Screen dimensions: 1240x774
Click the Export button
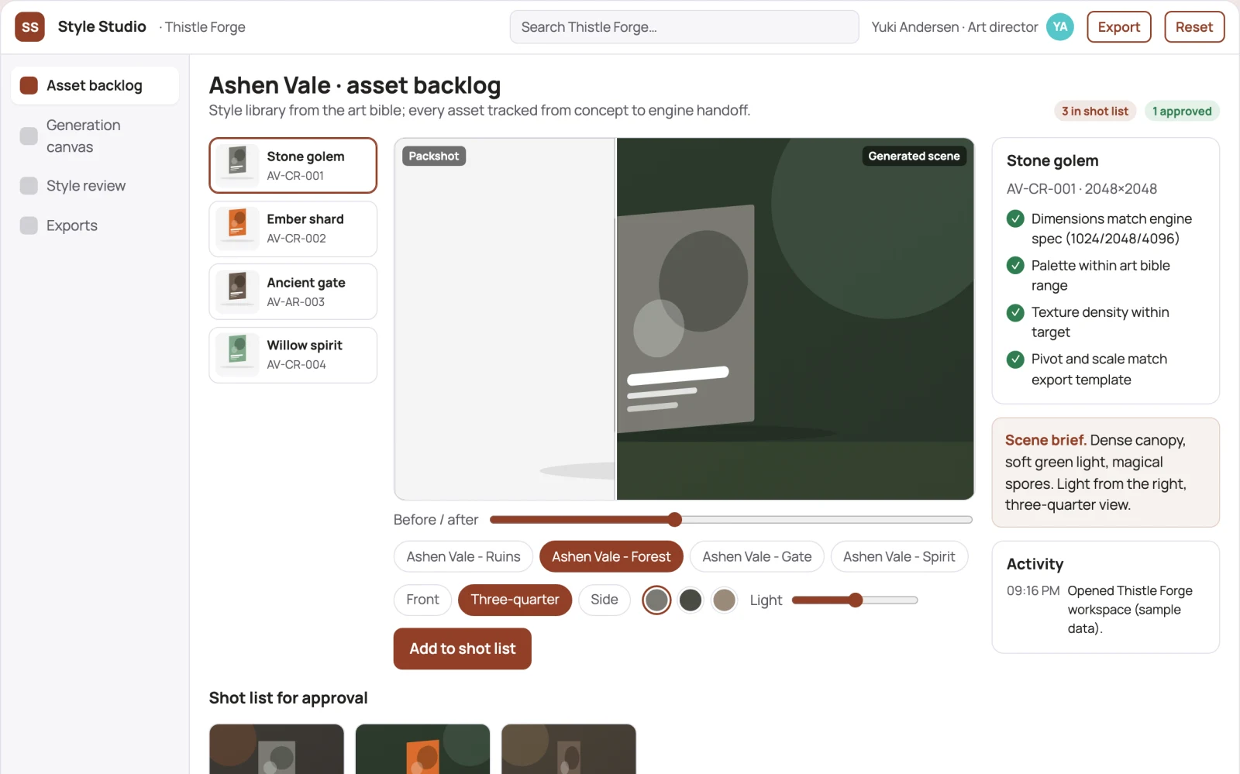pyautogui.click(x=1118, y=27)
